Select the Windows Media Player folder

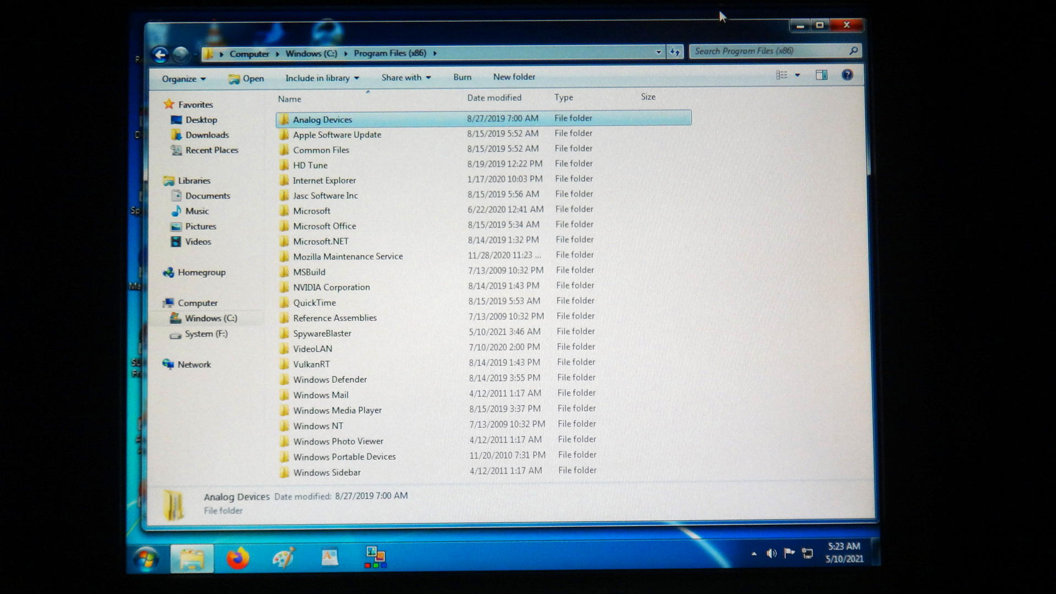(337, 411)
